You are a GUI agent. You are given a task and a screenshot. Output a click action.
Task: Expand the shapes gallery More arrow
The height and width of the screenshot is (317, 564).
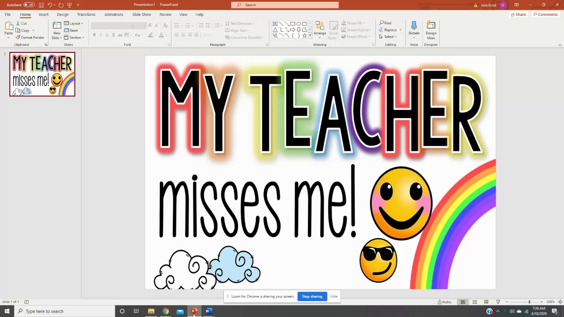(310, 35)
